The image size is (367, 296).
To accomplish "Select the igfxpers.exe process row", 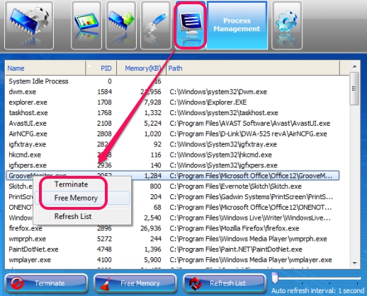I will 172,165.
